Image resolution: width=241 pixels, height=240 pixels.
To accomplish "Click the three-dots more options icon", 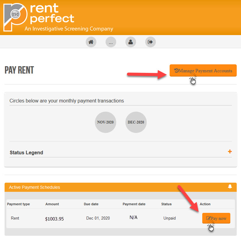I will click(111, 42).
